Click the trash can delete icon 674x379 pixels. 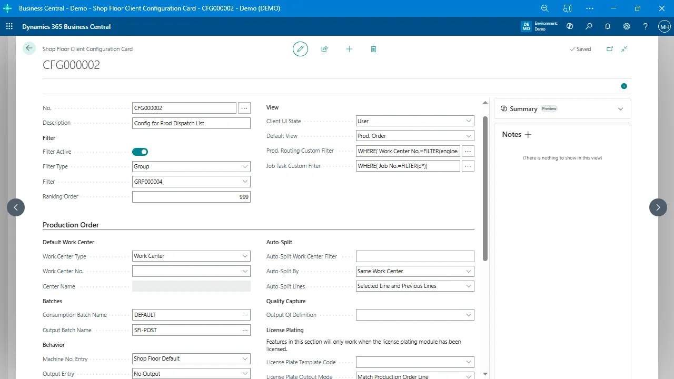tap(373, 49)
